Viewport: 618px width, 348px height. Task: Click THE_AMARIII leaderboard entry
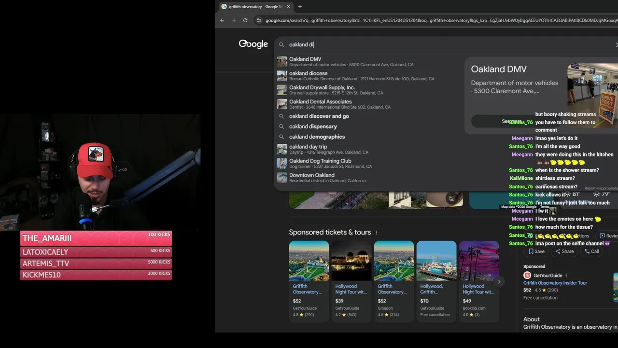(96, 238)
